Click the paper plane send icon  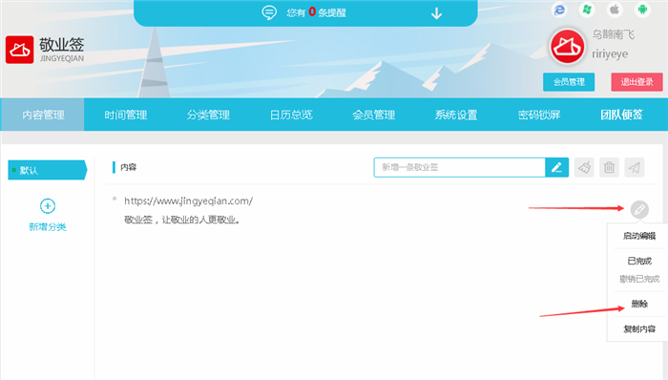pos(635,167)
